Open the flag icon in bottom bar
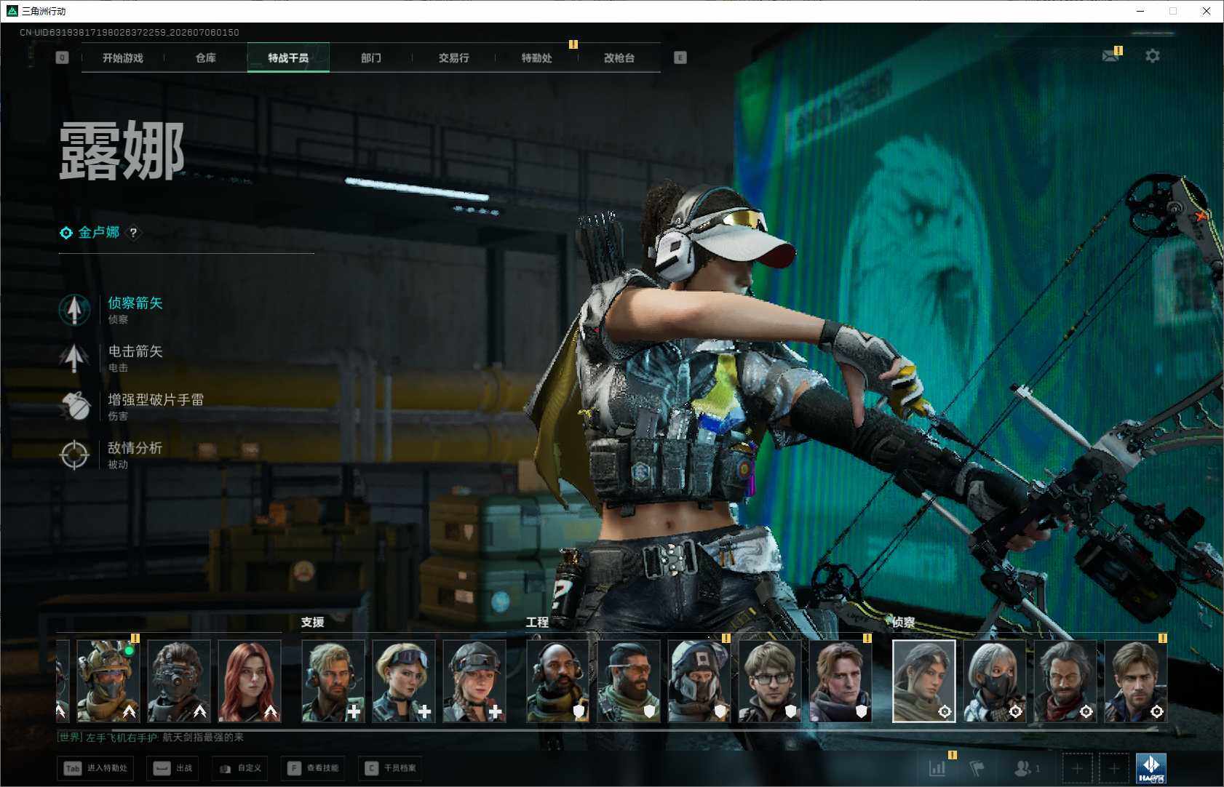The width and height of the screenshot is (1224, 787). click(977, 768)
